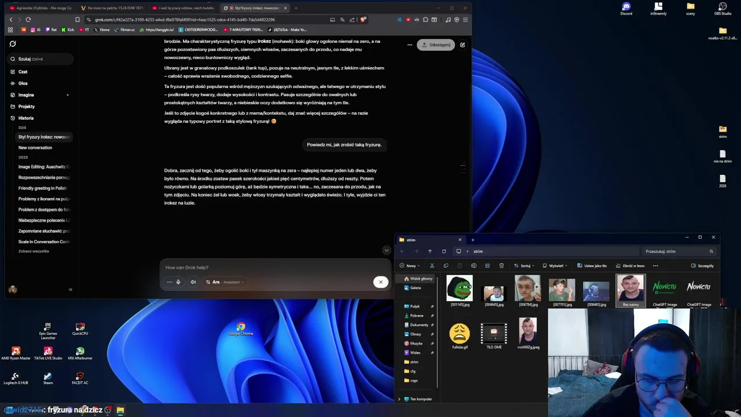The image size is (741, 417).
Task: Open the Kick bookmark
Action: (x=68, y=30)
